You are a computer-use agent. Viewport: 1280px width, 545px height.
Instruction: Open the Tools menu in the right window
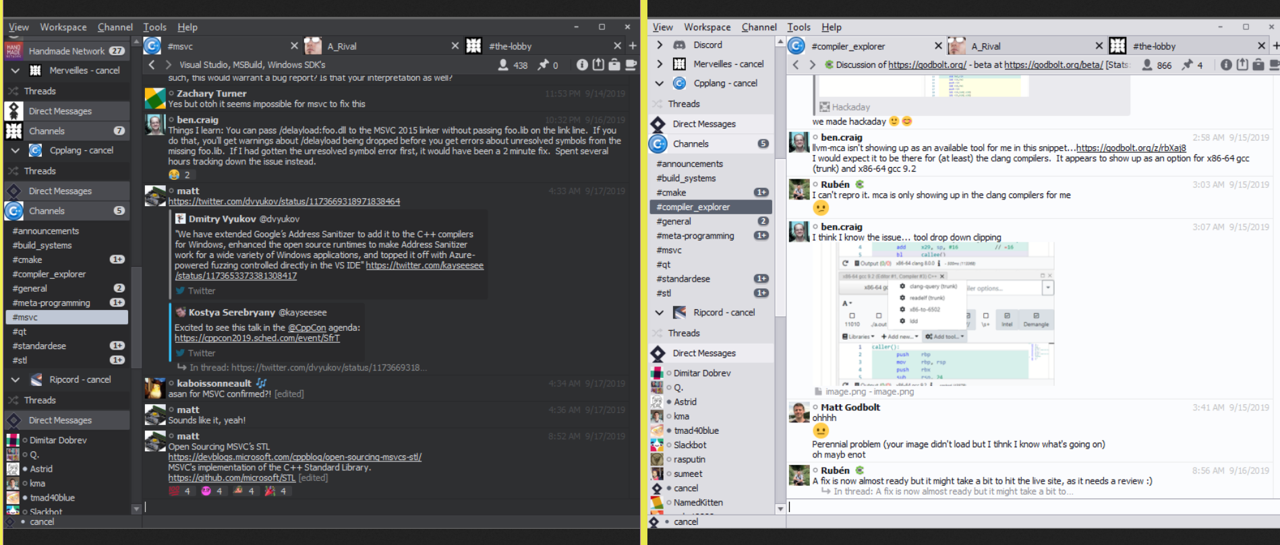(798, 27)
